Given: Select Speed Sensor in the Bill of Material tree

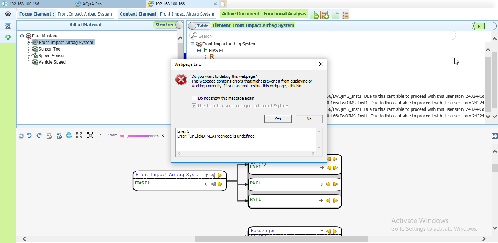Looking at the screenshot, I should [52, 56].
